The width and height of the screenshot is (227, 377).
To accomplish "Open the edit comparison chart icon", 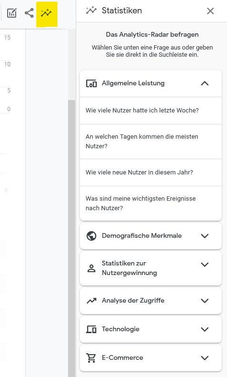I will (x=12, y=13).
